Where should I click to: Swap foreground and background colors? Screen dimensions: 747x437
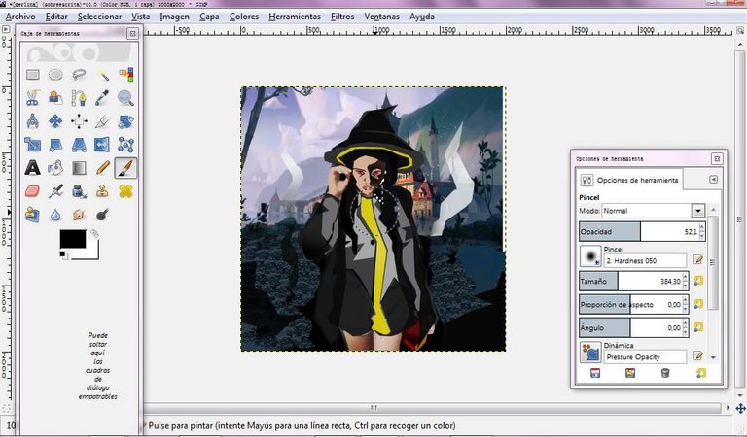click(x=94, y=233)
